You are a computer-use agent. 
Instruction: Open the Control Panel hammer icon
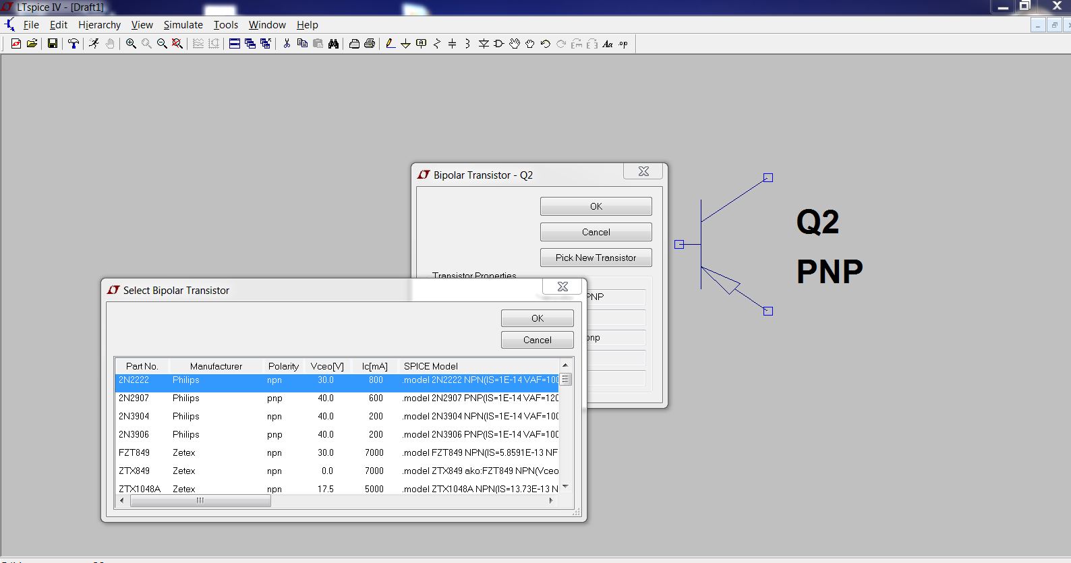74,44
